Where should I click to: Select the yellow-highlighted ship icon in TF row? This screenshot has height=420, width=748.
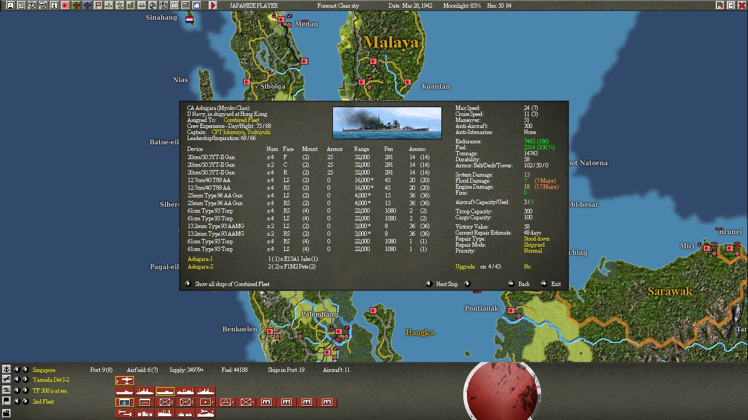pyautogui.click(x=165, y=392)
